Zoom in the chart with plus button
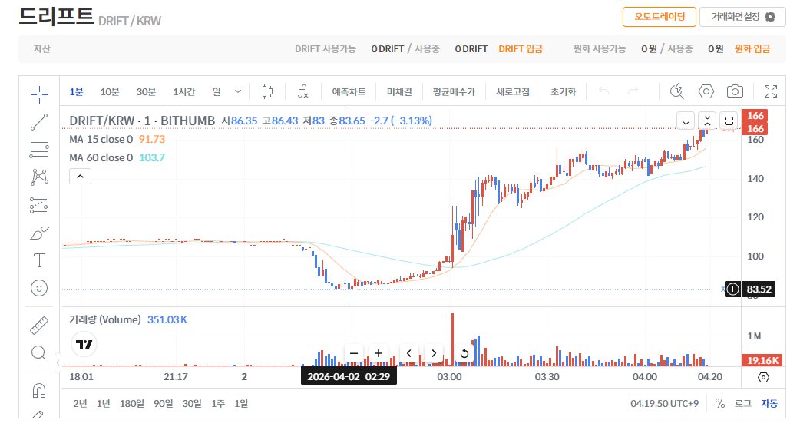Image resolution: width=800 pixels, height=440 pixels. pyautogui.click(x=379, y=353)
